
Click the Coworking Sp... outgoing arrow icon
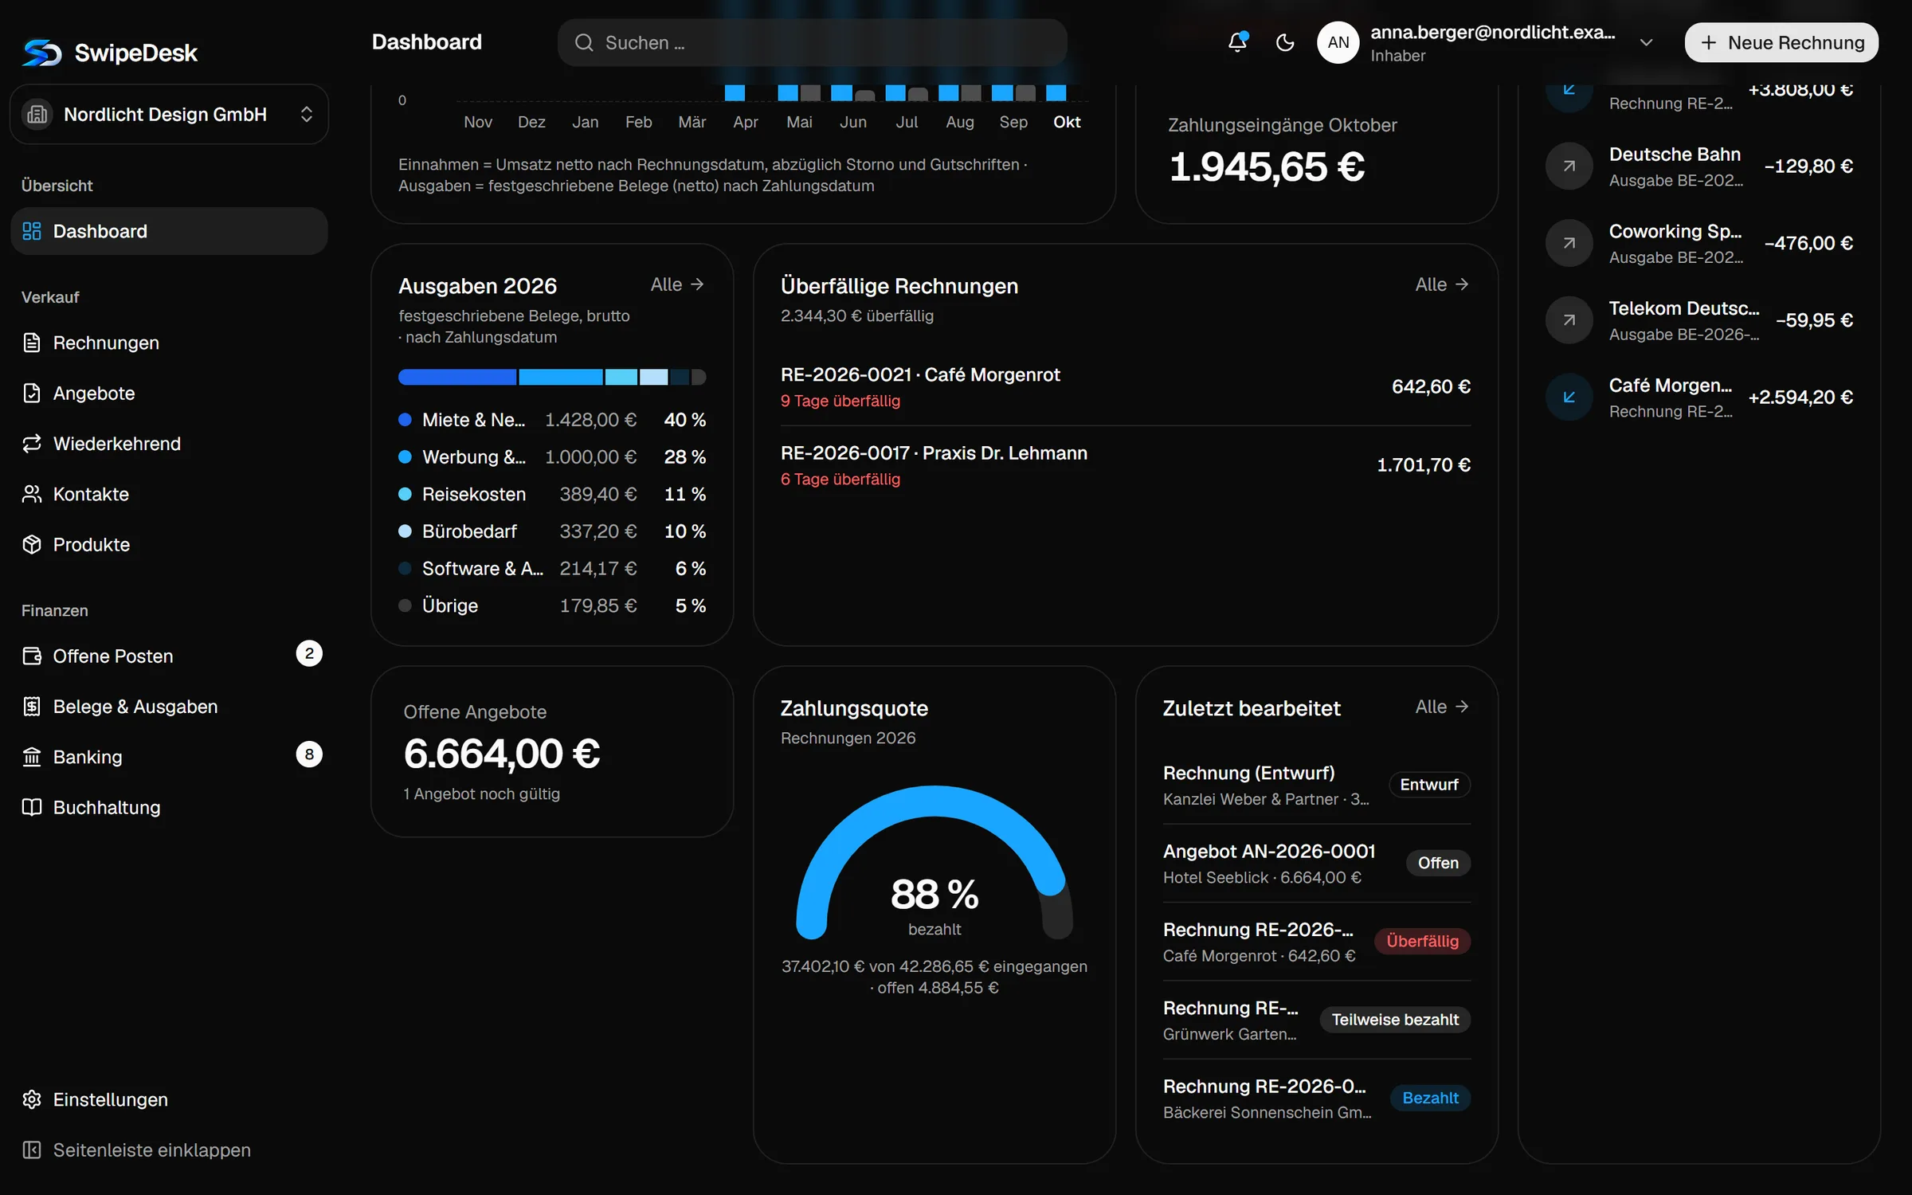(x=1569, y=243)
